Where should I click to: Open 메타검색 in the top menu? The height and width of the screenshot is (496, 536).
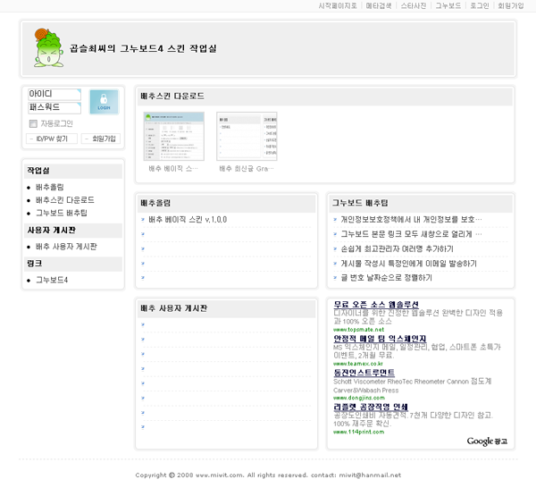point(379,6)
